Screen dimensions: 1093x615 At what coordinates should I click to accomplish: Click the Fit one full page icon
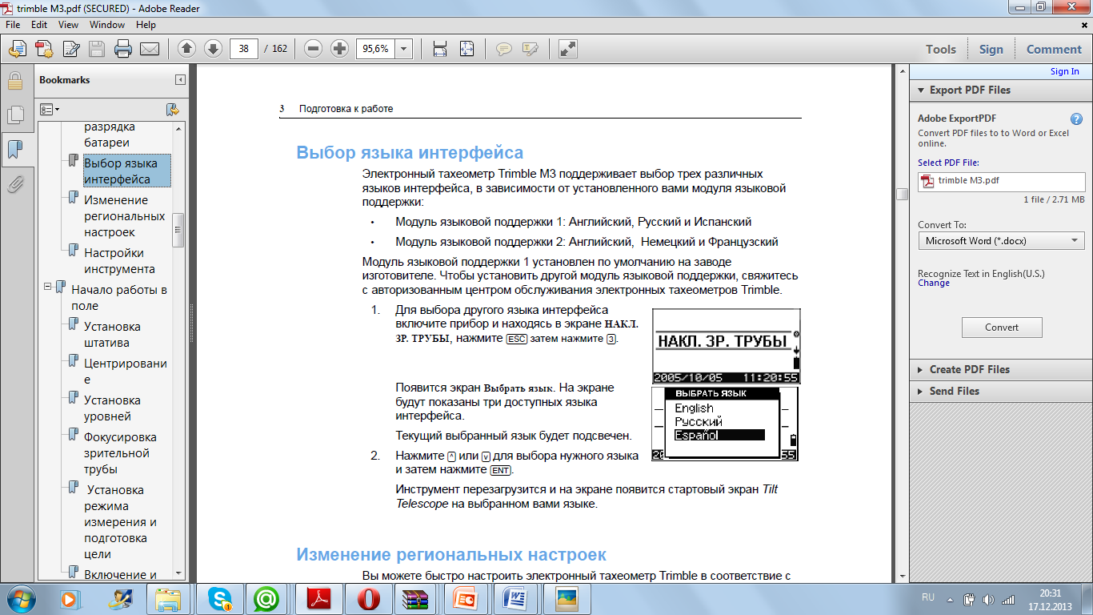[x=467, y=49]
